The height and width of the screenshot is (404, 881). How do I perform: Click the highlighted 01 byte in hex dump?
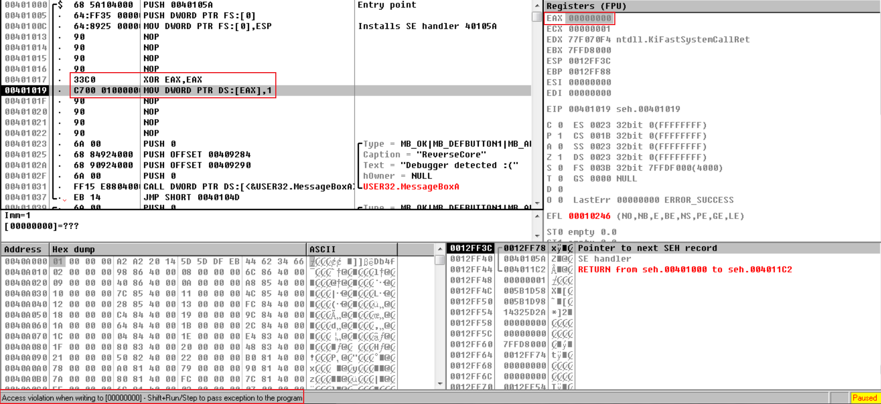pyautogui.click(x=58, y=261)
